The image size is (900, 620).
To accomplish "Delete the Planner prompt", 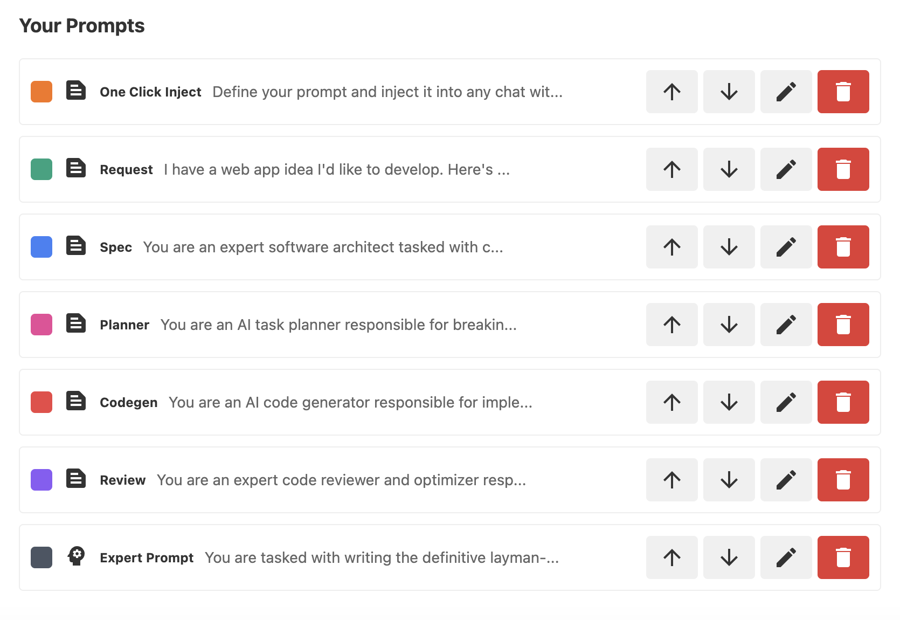I will pos(843,325).
